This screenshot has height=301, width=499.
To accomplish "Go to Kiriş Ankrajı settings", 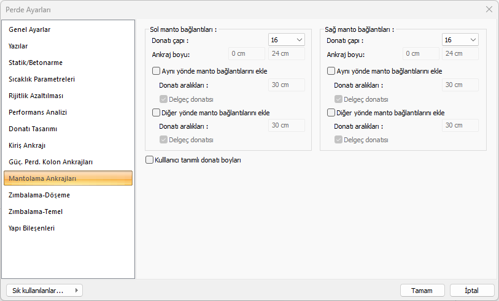I will (27, 145).
